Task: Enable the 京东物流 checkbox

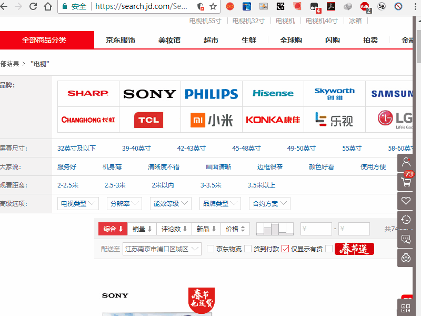Action: click(210, 249)
